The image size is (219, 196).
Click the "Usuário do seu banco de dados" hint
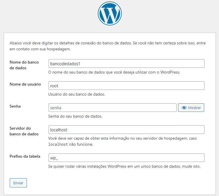click(x=76, y=94)
